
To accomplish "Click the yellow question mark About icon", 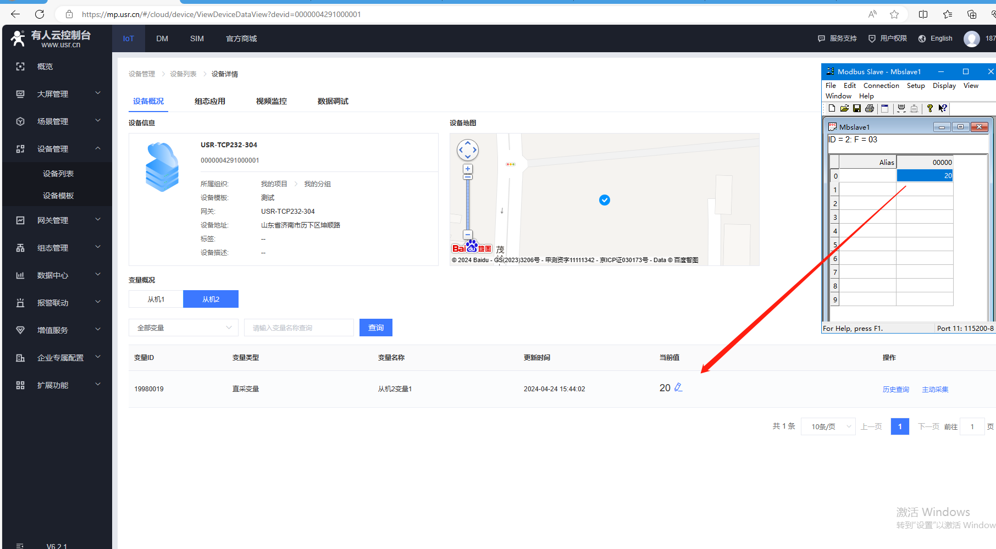I will point(929,108).
